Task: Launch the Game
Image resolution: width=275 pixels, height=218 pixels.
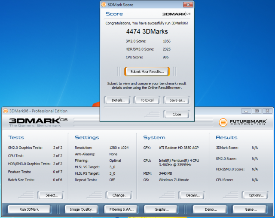Action: click(x=250, y=209)
